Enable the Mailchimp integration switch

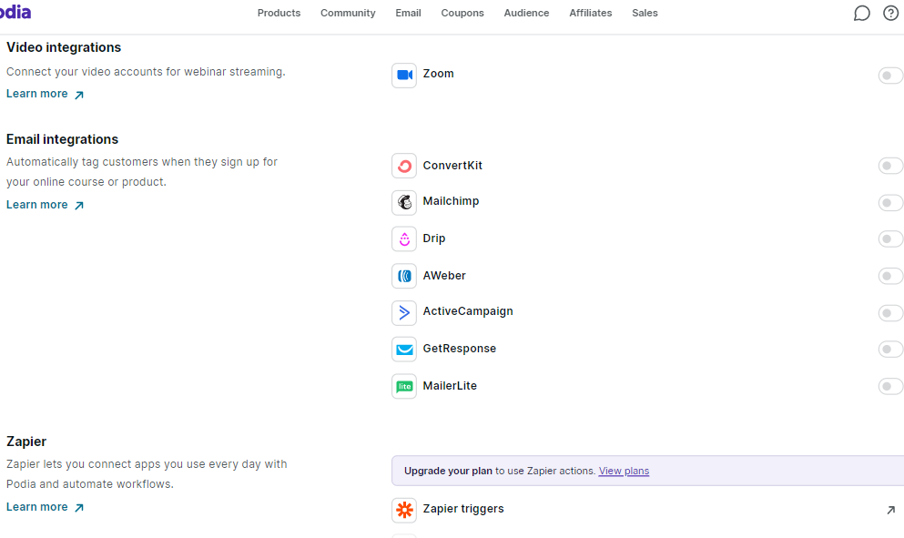(890, 203)
